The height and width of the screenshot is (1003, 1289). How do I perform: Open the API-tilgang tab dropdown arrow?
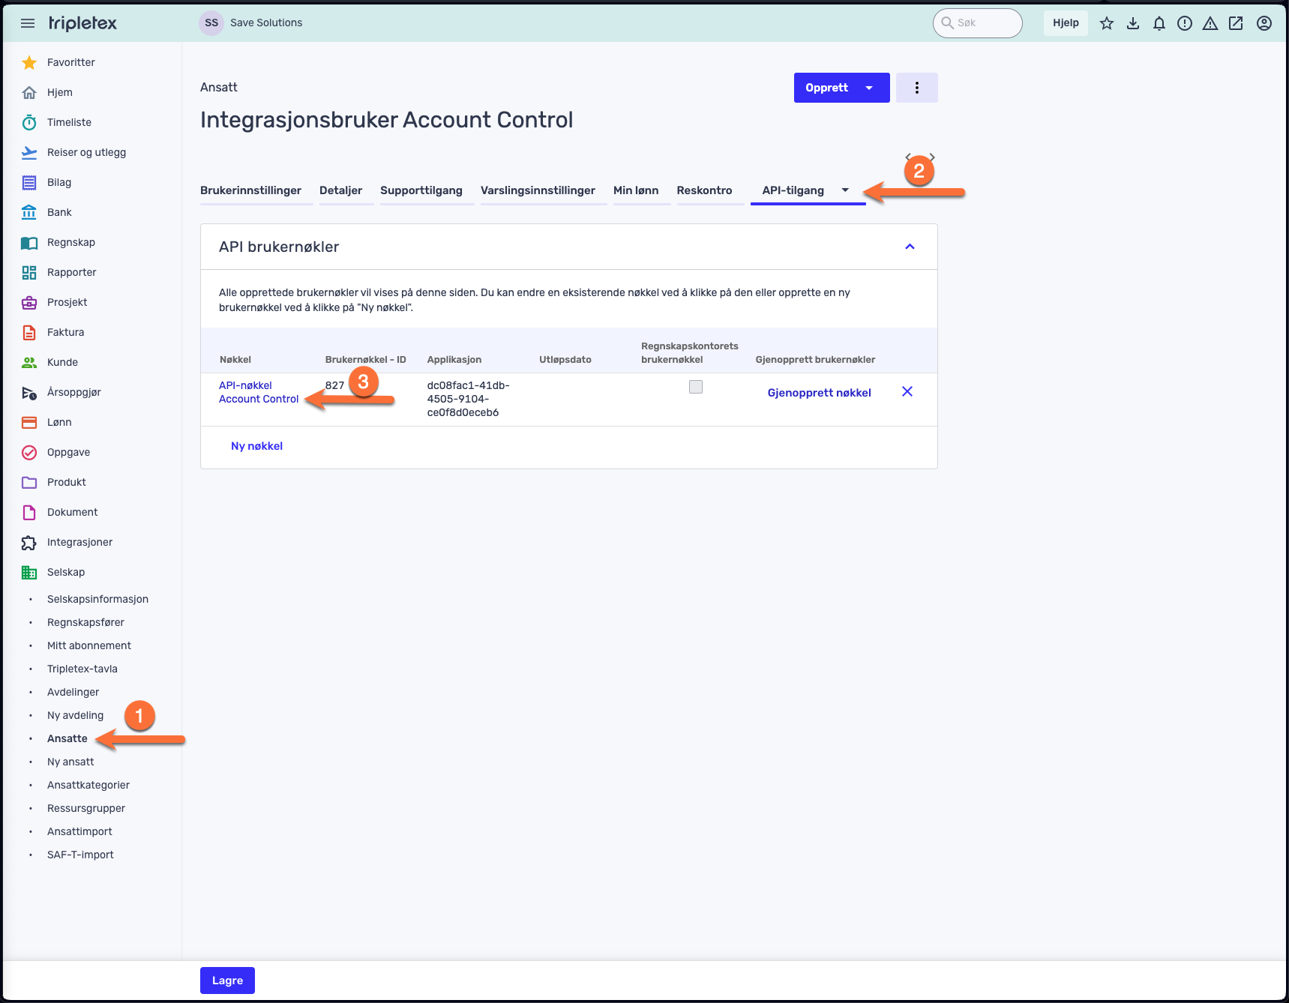tap(846, 190)
